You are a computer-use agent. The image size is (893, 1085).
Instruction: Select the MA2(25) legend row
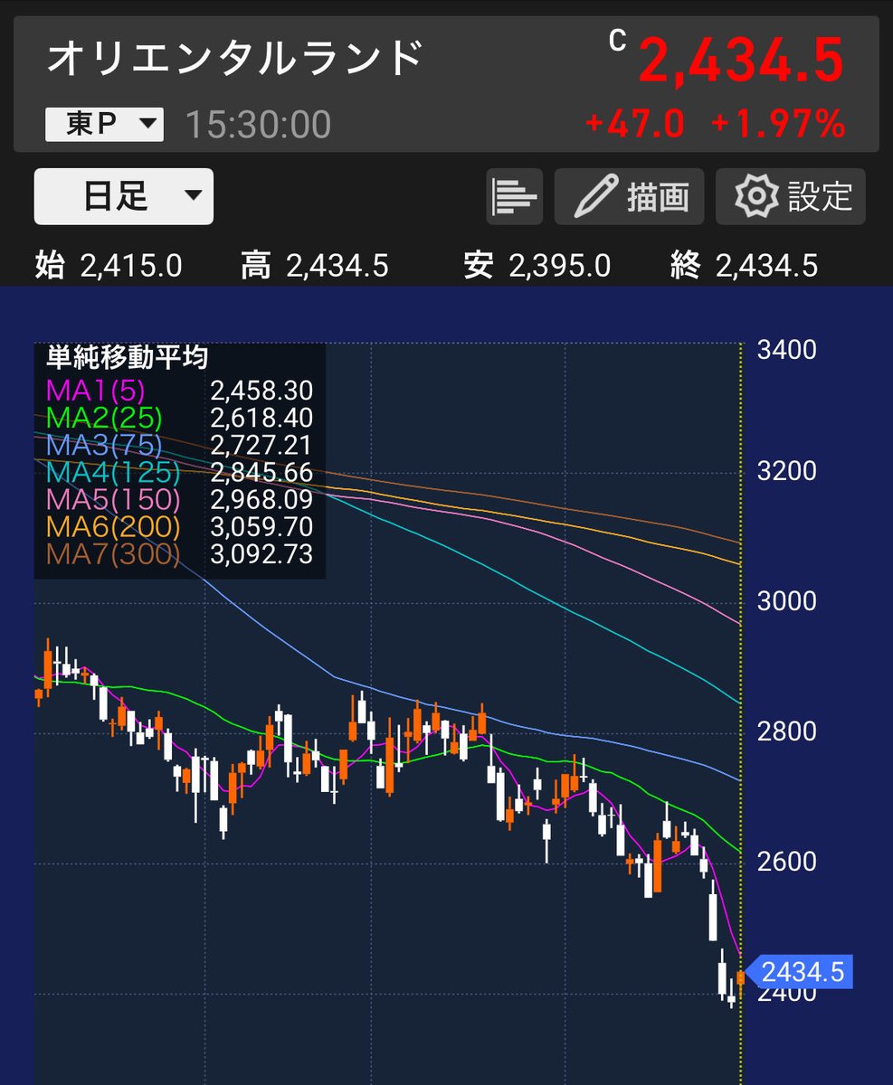tap(179, 418)
